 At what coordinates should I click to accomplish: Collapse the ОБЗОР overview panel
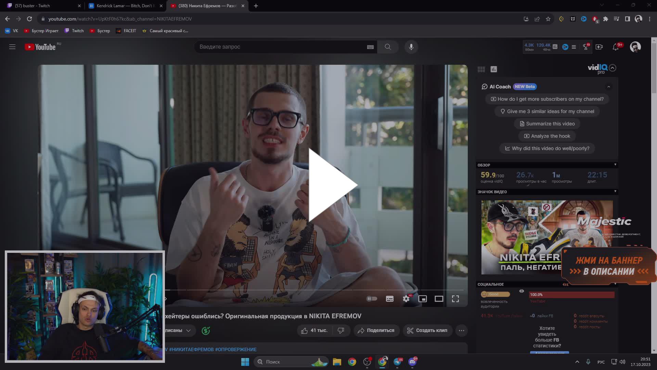click(x=616, y=165)
